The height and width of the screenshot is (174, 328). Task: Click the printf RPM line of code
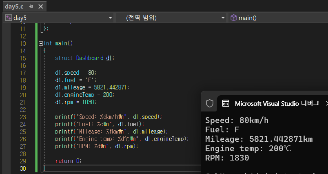(97, 146)
